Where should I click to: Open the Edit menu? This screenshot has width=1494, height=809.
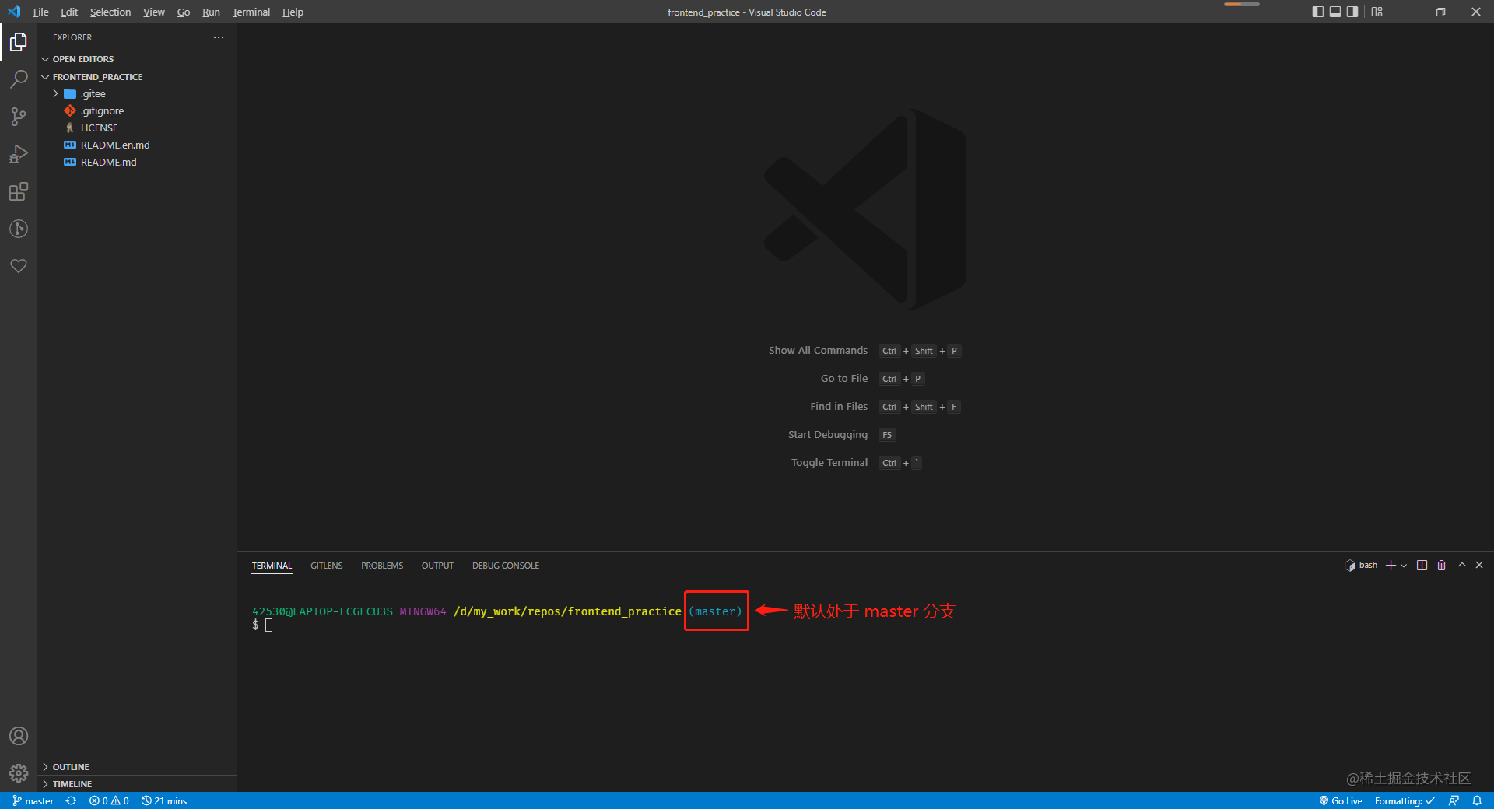pyautogui.click(x=69, y=12)
